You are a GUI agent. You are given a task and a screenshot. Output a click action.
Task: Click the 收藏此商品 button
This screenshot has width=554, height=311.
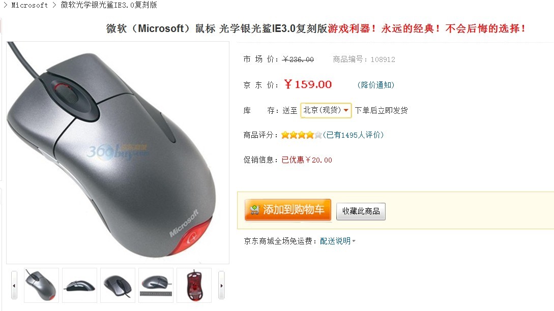pyautogui.click(x=361, y=211)
